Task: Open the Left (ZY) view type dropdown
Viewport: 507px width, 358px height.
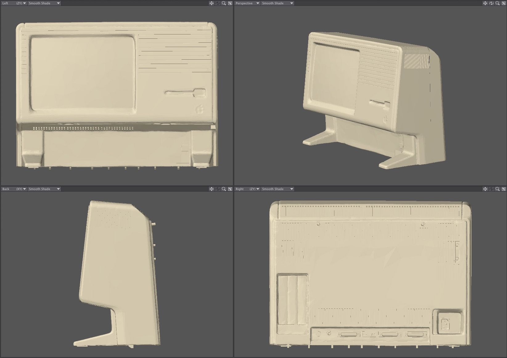Action: pyautogui.click(x=14, y=3)
